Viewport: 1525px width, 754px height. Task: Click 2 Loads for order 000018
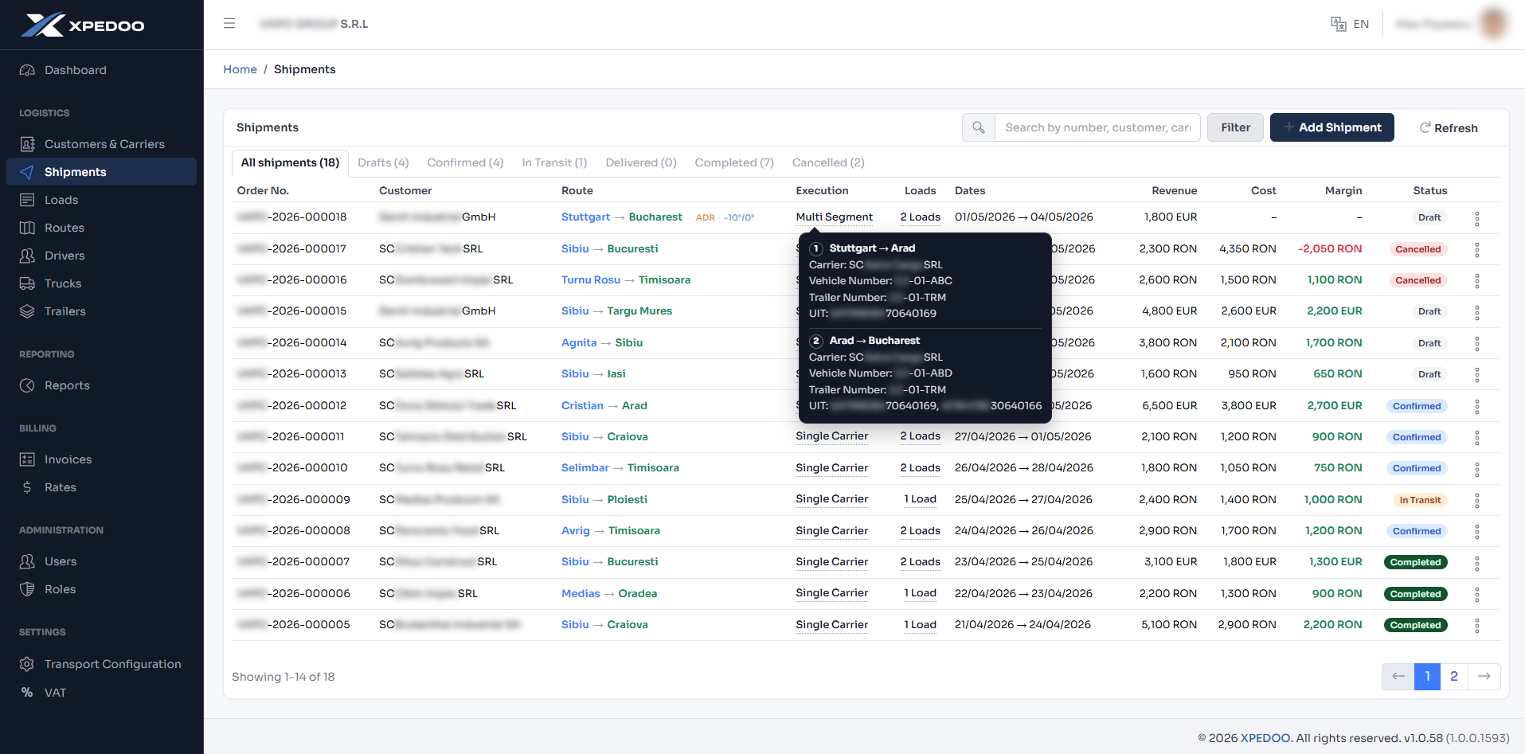coord(921,217)
